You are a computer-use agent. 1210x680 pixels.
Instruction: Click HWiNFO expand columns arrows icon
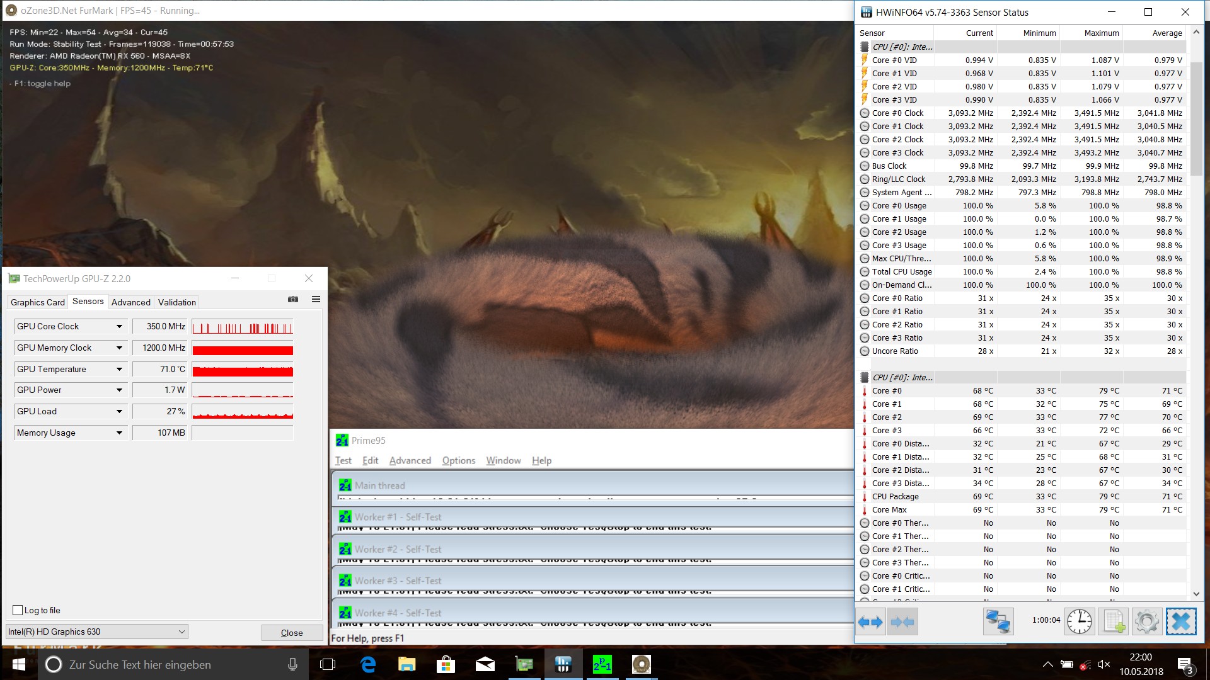coord(871,622)
